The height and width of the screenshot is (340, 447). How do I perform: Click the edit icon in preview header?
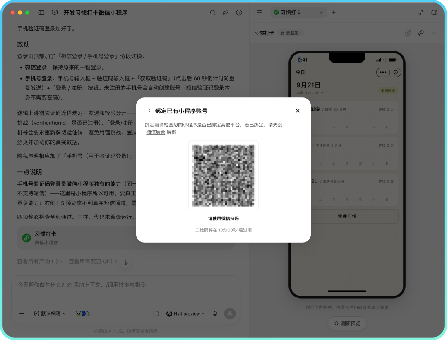point(408,33)
